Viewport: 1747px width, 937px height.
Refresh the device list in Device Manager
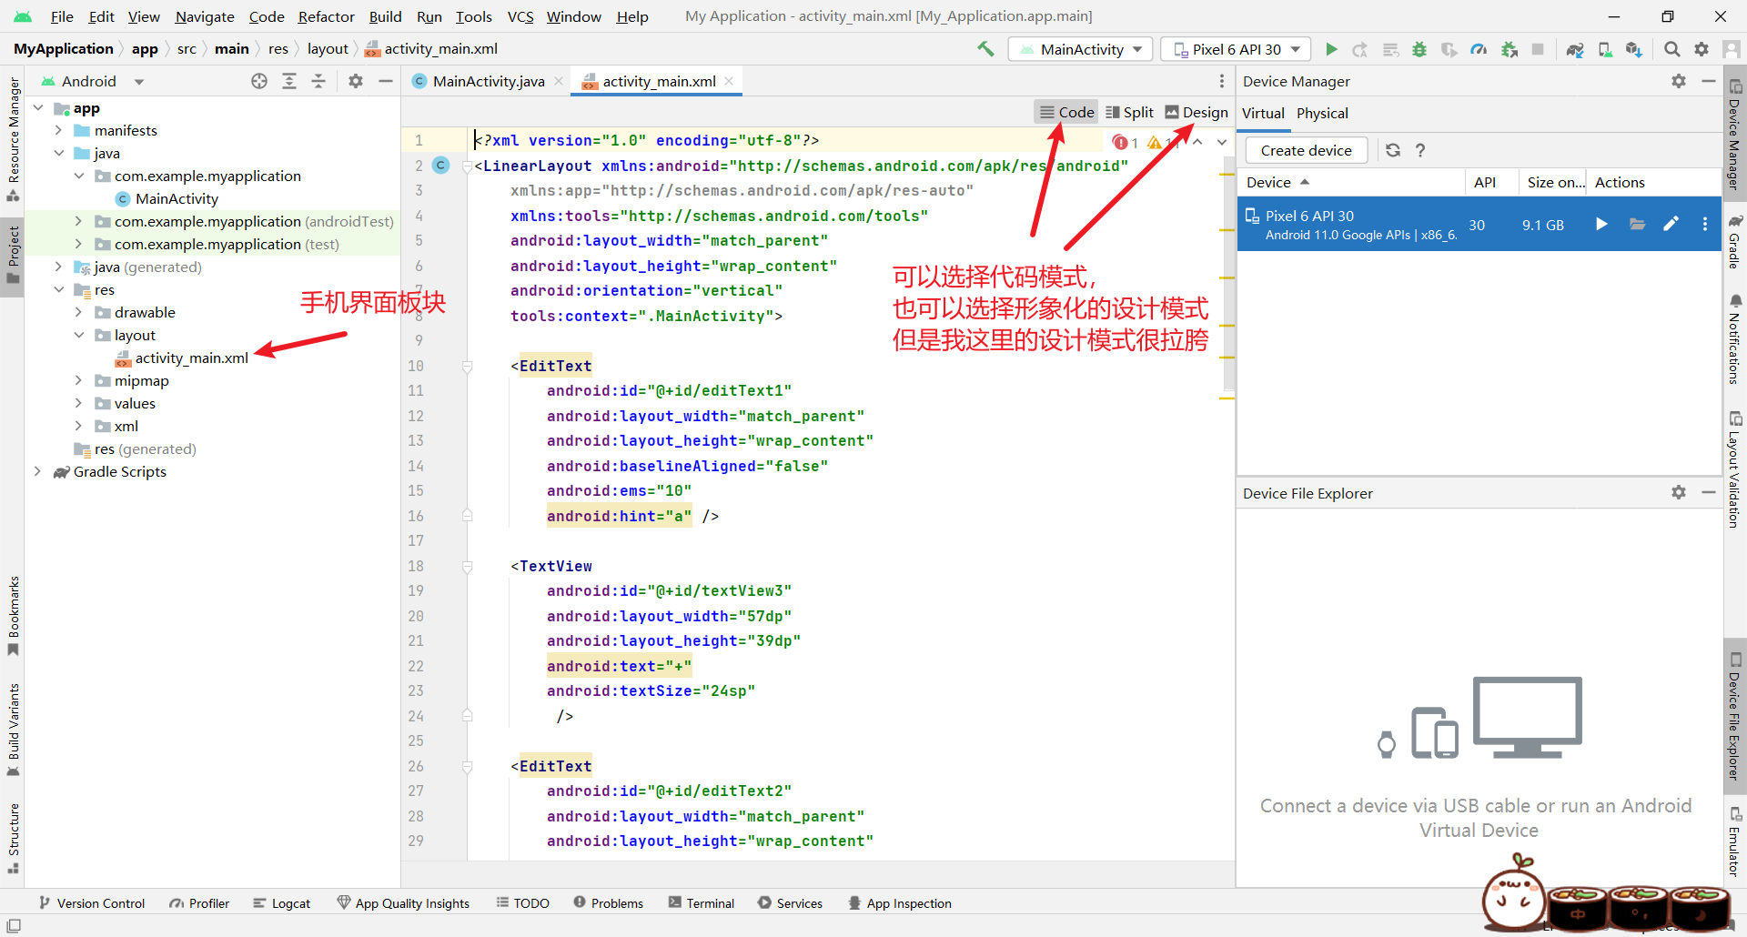pyautogui.click(x=1393, y=150)
